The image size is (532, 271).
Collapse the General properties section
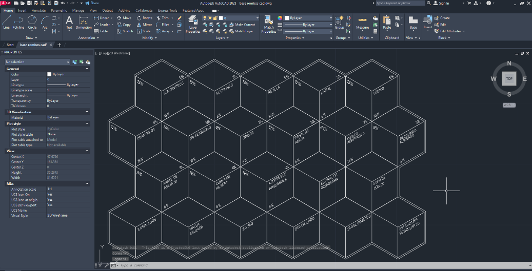point(87,69)
